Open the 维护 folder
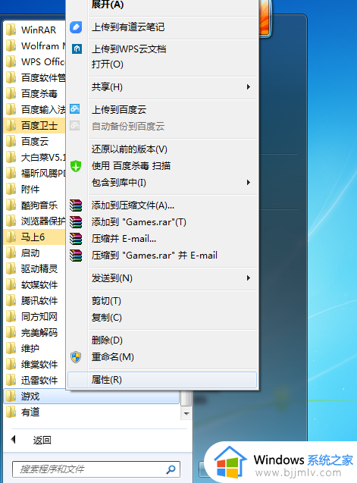Image resolution: width=357 pixels, height=483 pixels. point(35,348)
